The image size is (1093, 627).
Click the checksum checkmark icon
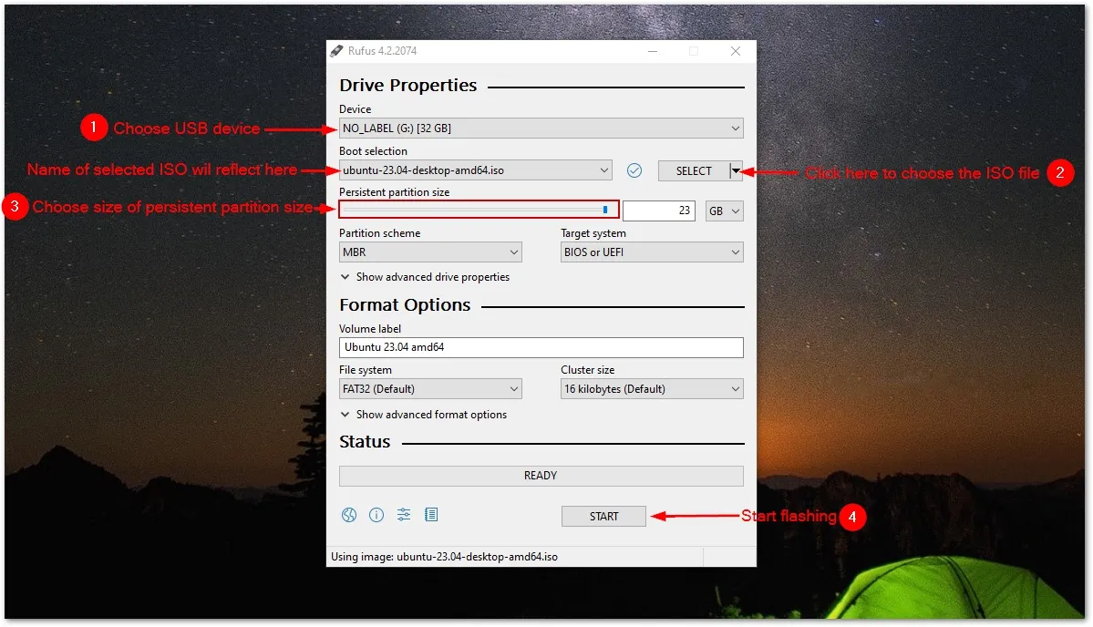634,170
